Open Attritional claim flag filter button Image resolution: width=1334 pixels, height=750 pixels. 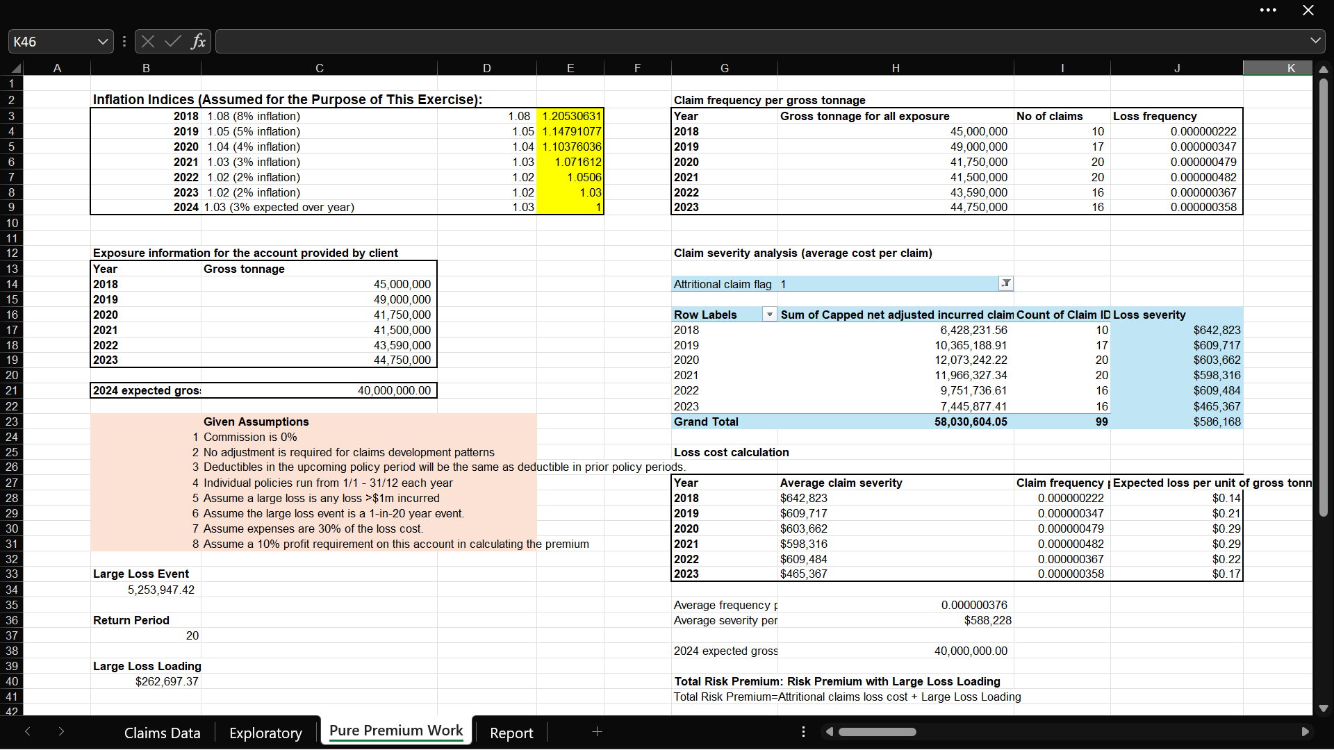coord(1005,283)
